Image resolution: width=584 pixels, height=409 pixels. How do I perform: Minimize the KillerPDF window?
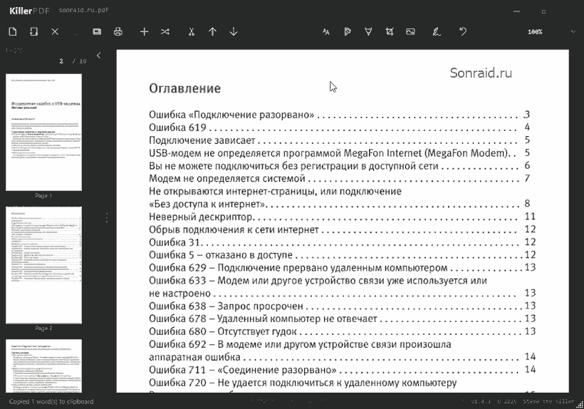[516, 11]
